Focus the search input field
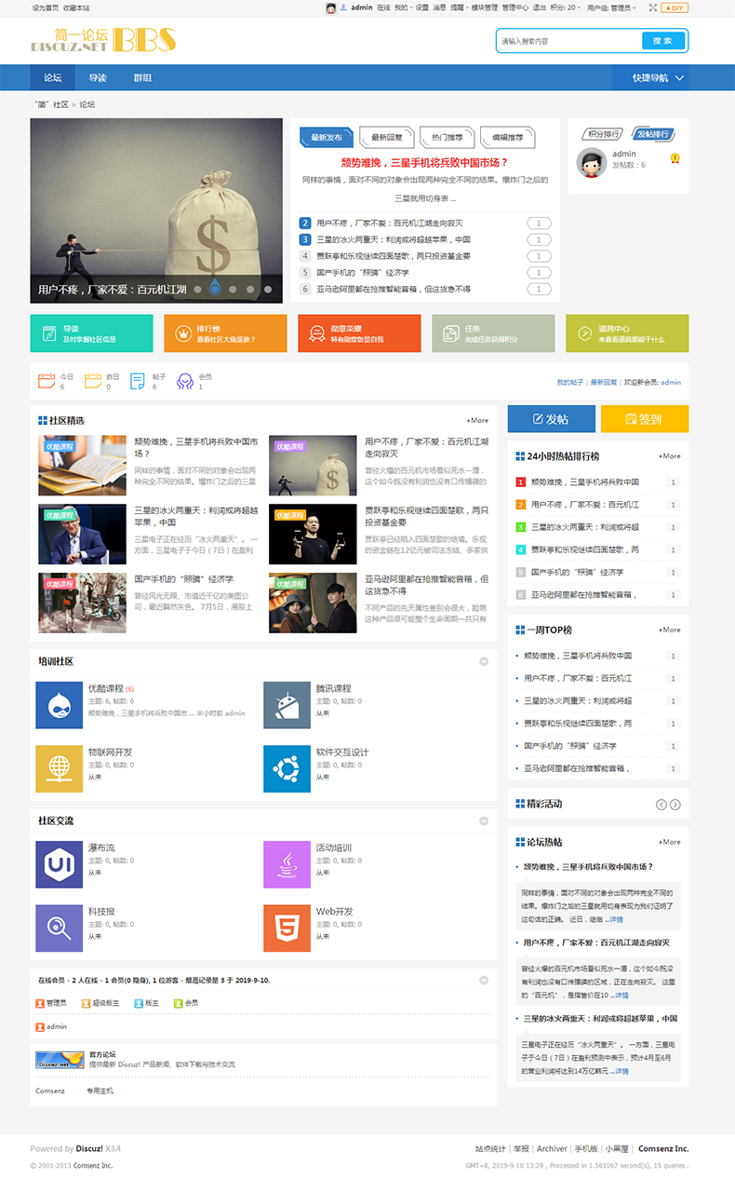This screenshot has height=1179, width=735. click(x=568, y=41)
